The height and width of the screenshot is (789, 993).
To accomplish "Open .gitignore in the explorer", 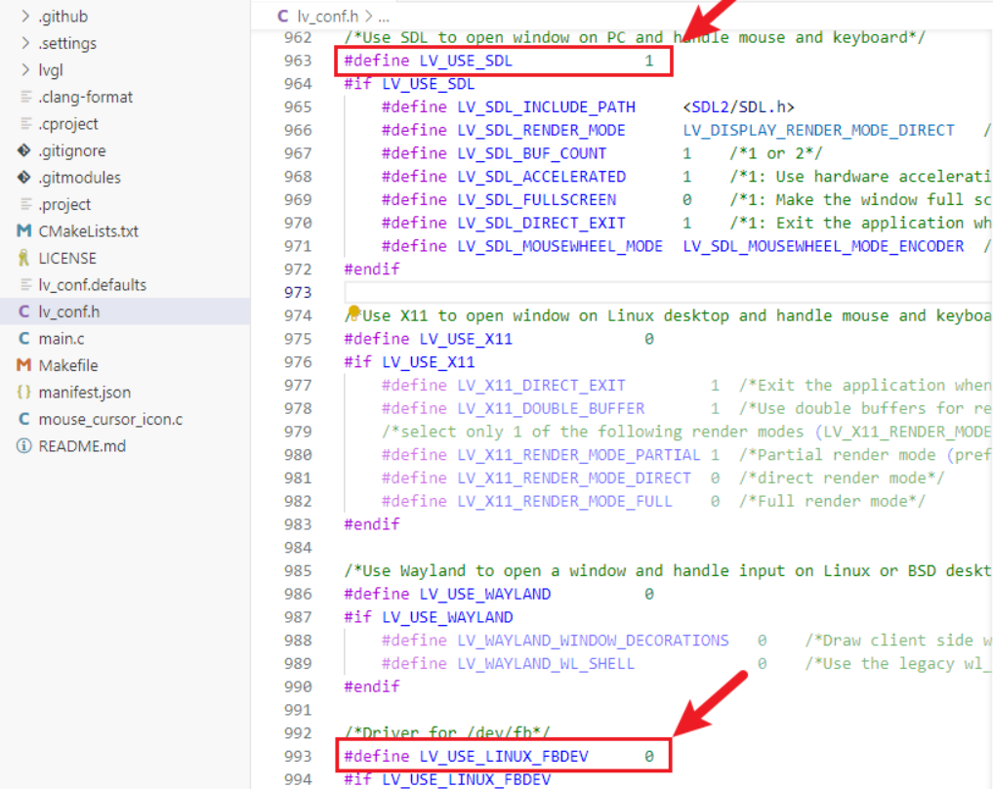I will click(x=71, y=150).
